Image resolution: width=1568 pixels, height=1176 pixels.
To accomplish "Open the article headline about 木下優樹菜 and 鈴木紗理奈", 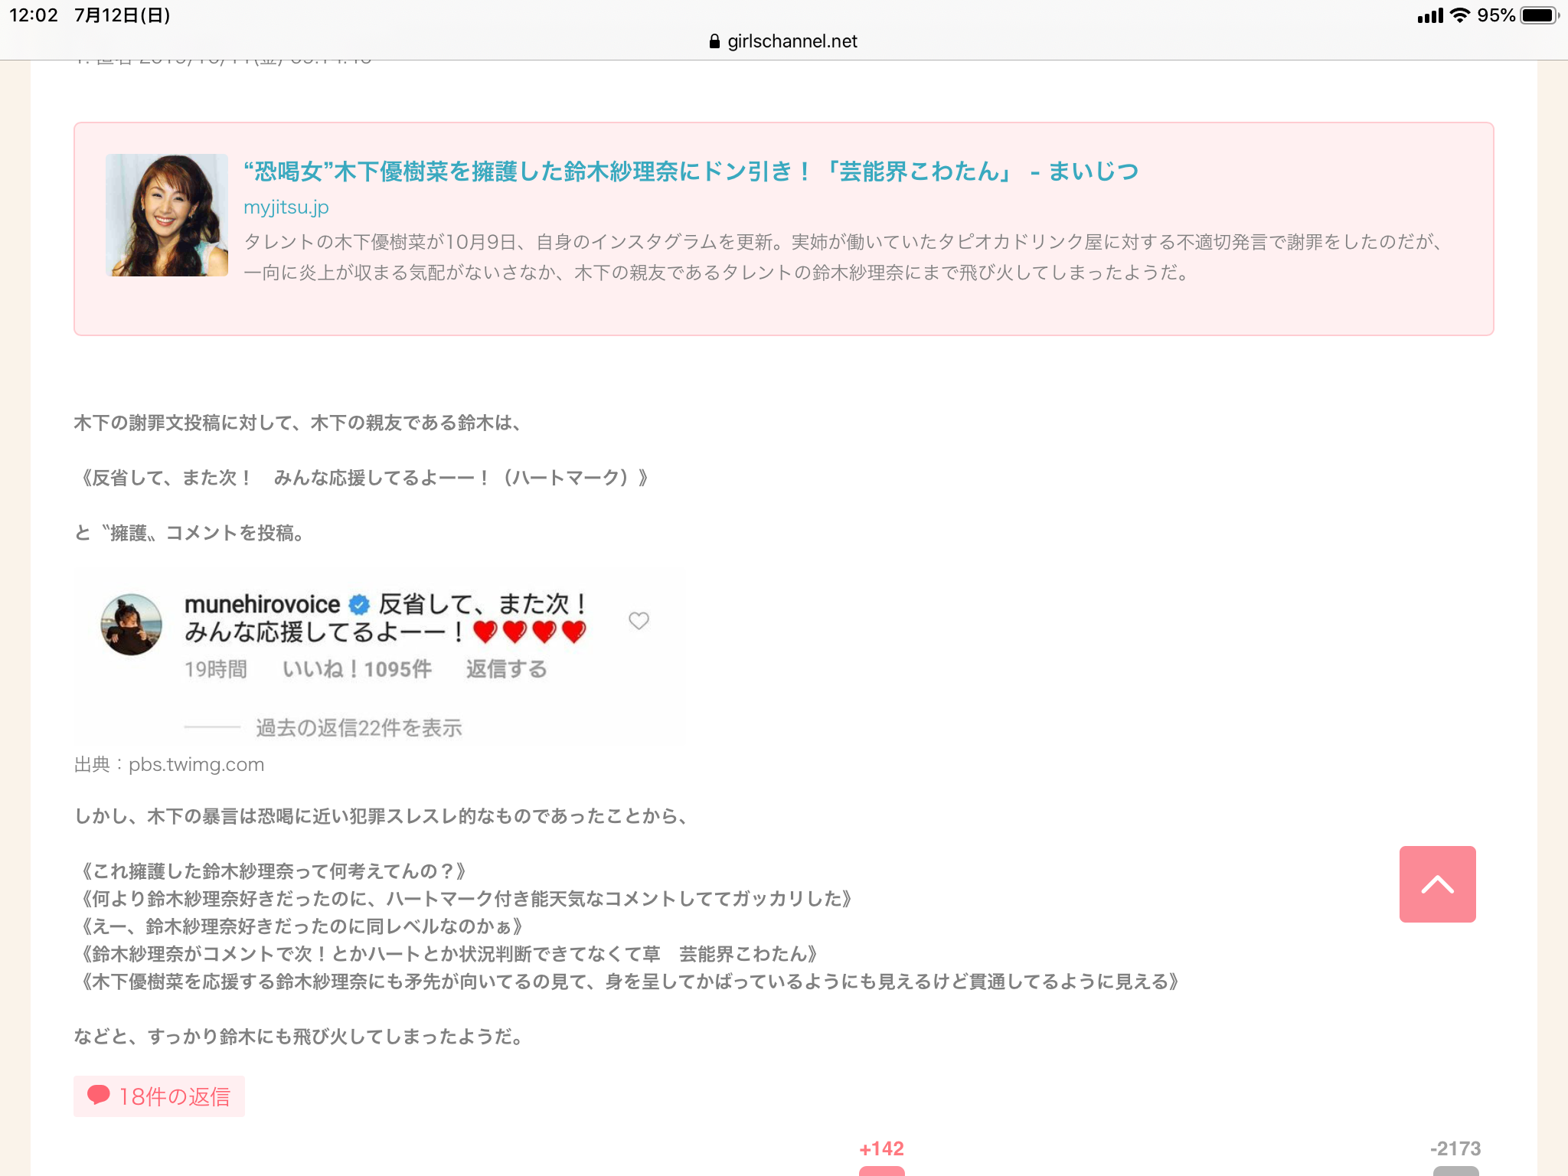I will coord(691,171).
